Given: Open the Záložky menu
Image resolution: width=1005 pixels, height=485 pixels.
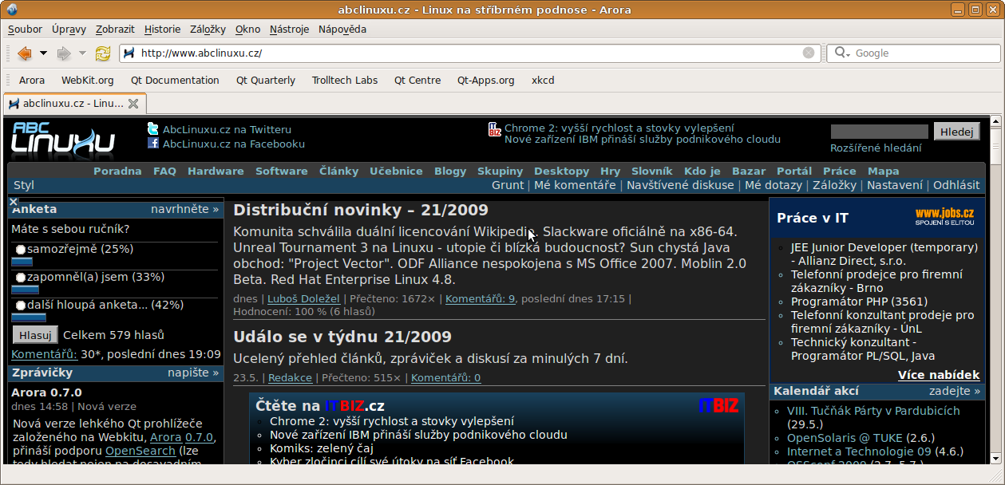Looking at the screenshot, I should coord(208,30).
